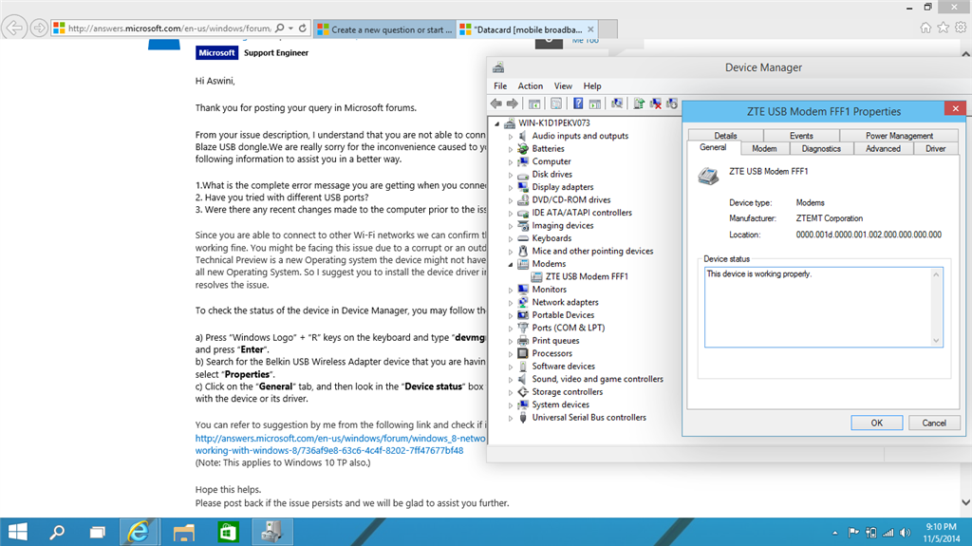Expand Audio inputs and outputs node

(510, 136)
